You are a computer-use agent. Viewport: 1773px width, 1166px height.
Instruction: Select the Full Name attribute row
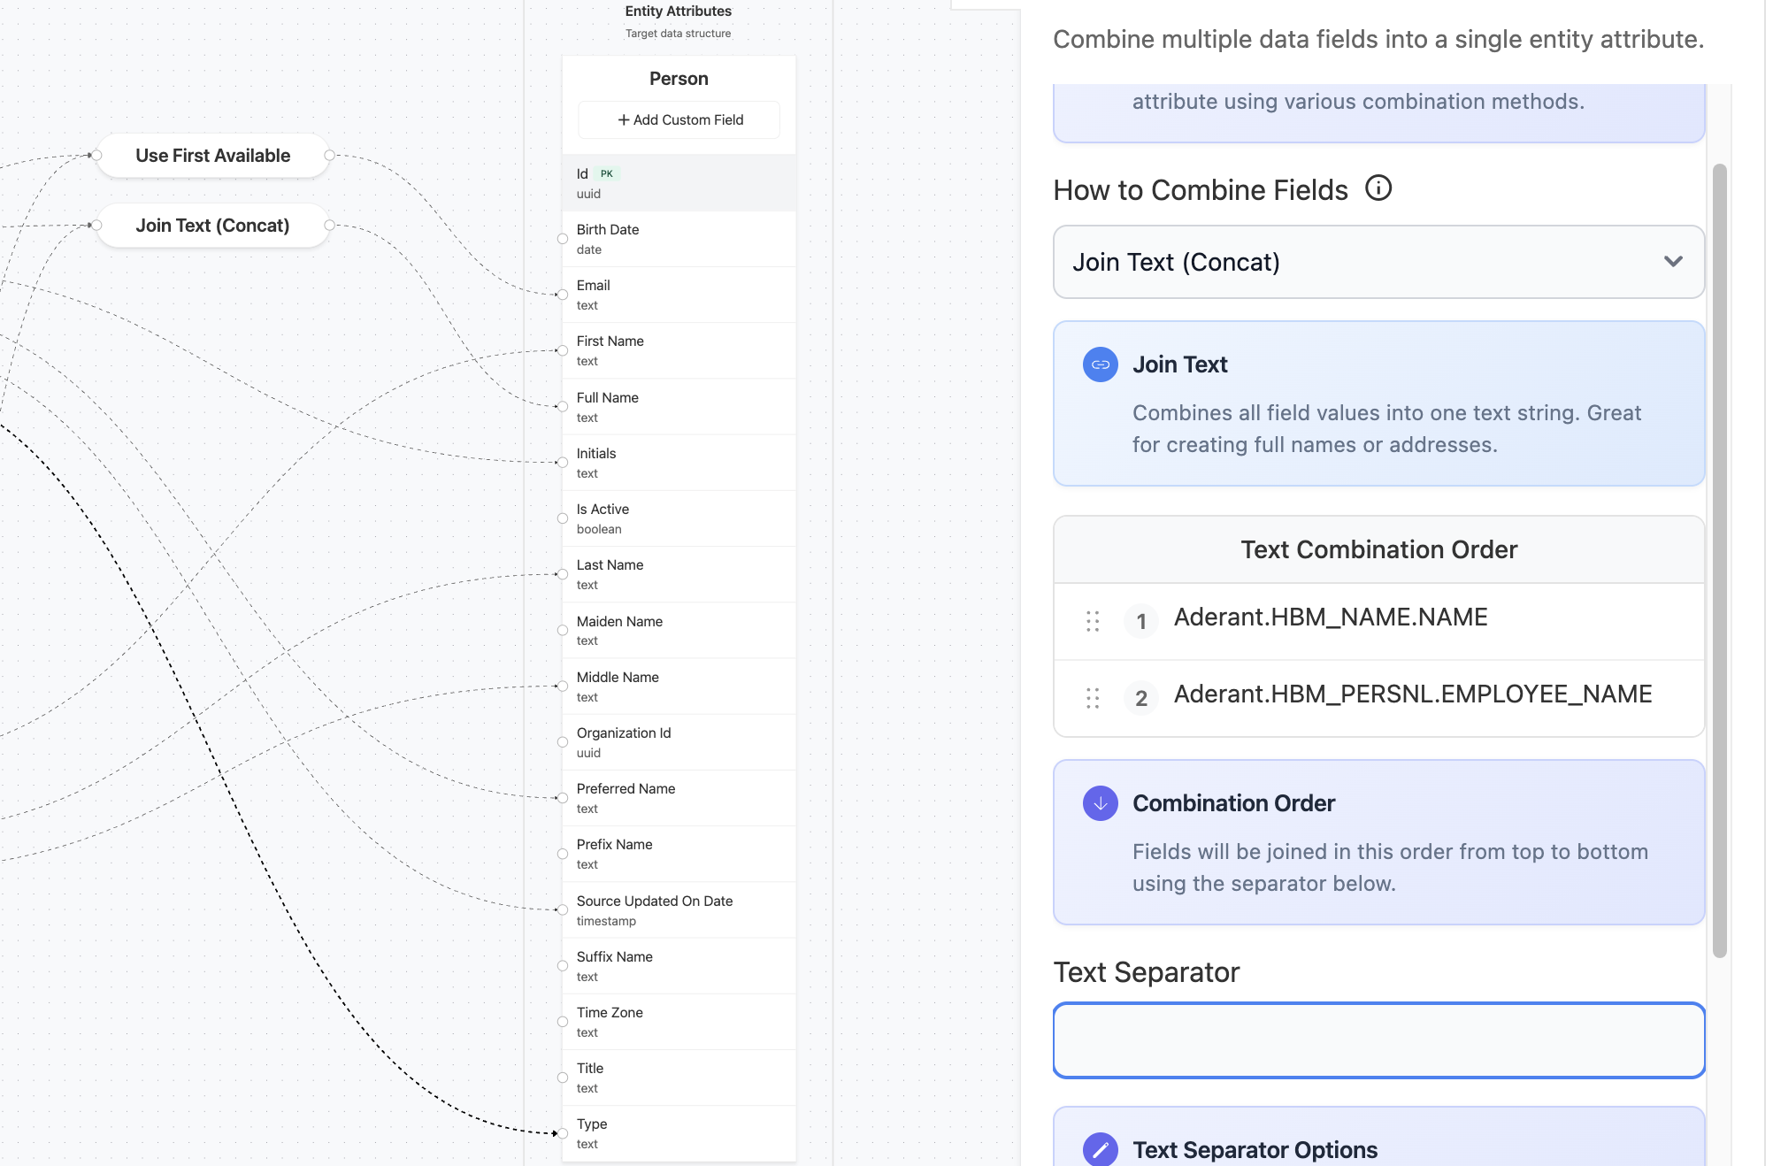679,407
